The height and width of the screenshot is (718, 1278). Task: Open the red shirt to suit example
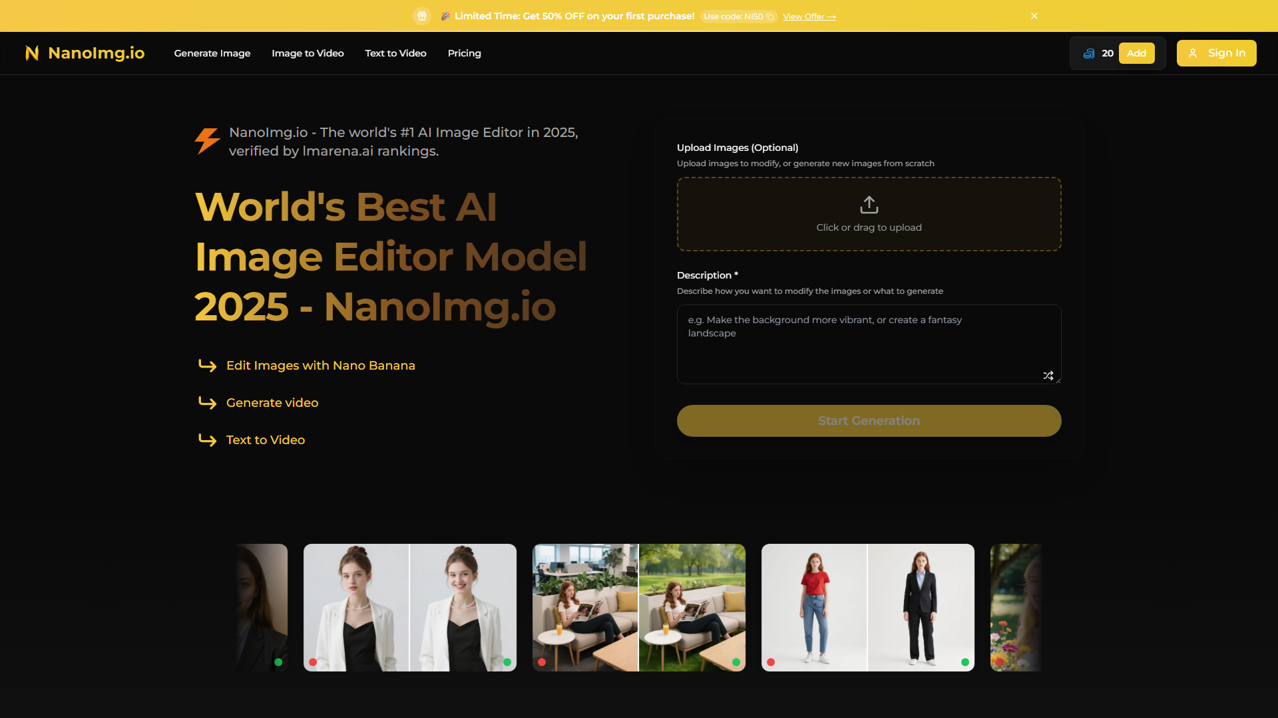868,608
